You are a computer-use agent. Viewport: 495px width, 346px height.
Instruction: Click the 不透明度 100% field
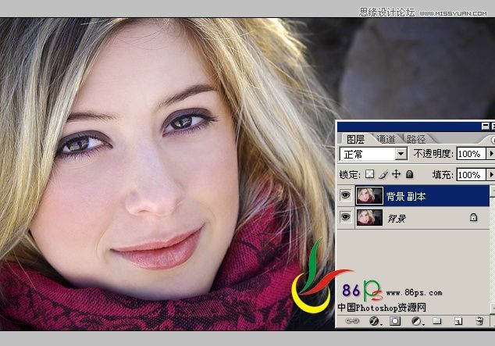472,154
